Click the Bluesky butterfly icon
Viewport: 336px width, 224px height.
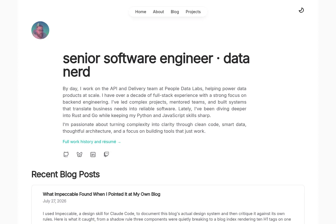click(80, 155)
